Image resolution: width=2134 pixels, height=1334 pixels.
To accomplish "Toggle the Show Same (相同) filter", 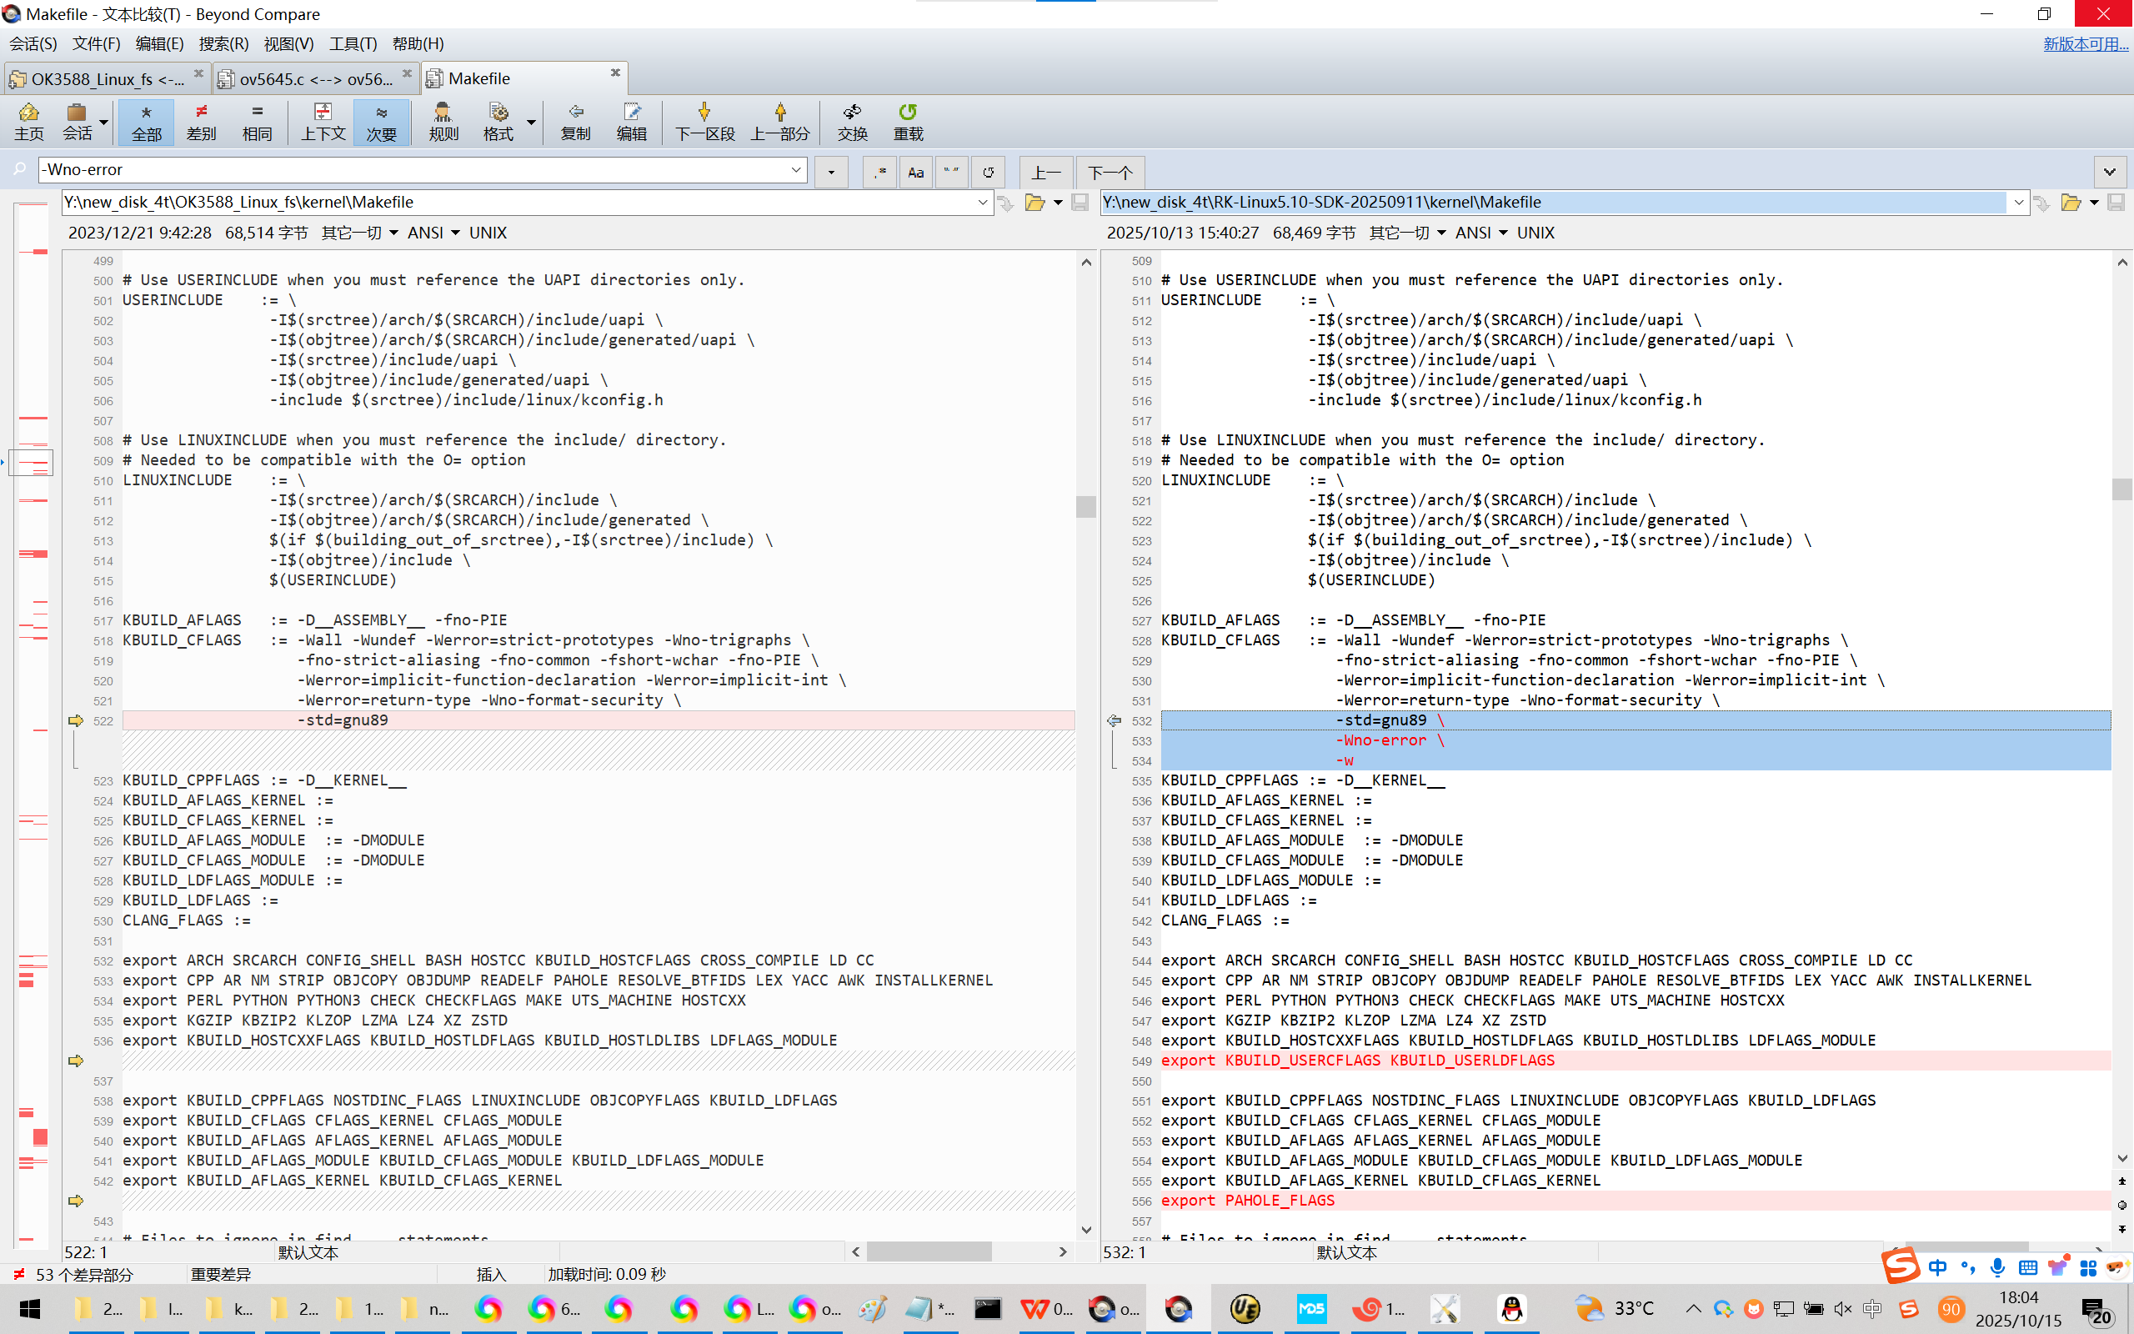I will coord(257,121).
